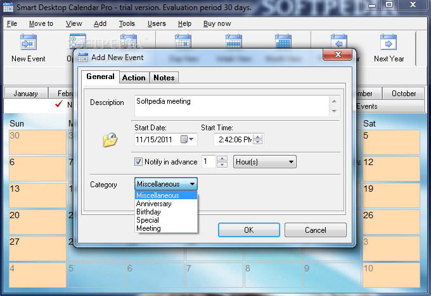431x296 pixels.
Task: Select Sunday 27 calendar cell
Action: 37,249
